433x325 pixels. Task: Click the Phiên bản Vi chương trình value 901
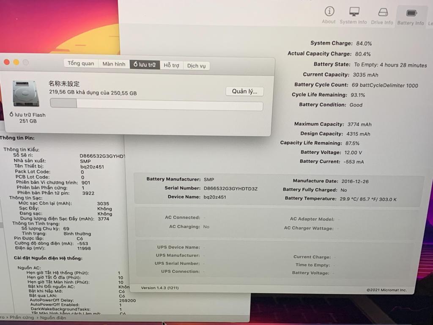click(86, 183)
